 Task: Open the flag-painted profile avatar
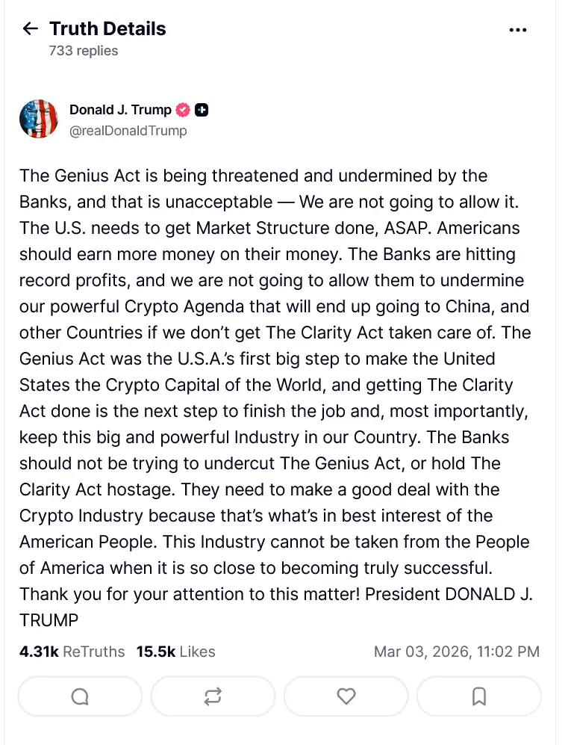pyautogui.click(x=39, y=119)
